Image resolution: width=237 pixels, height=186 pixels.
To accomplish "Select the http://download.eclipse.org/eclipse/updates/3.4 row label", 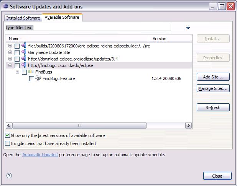I will pos(73,59).
